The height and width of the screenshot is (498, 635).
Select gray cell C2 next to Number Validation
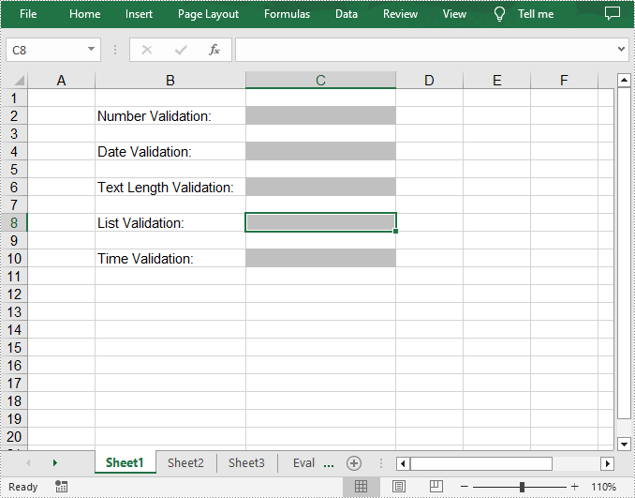click(320, 116)
